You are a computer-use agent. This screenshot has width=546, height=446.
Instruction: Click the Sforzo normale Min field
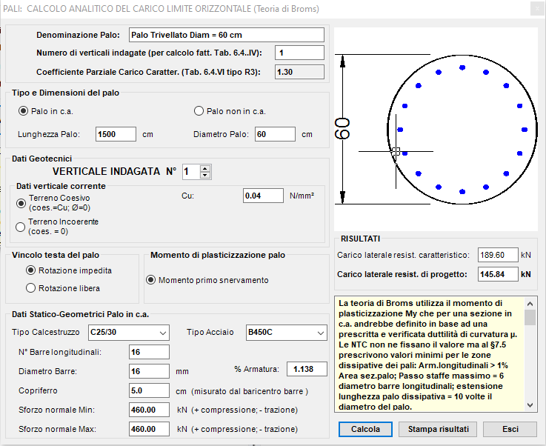(x=149, y=410)
